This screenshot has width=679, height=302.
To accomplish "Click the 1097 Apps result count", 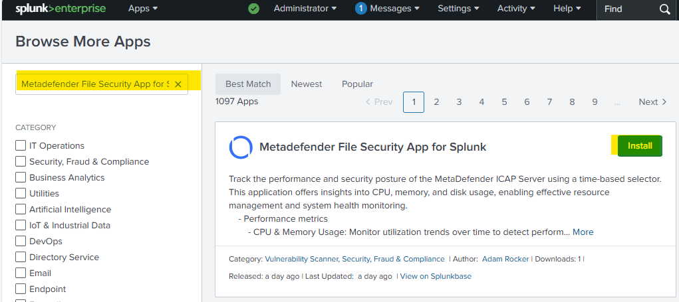I will 237,102.
